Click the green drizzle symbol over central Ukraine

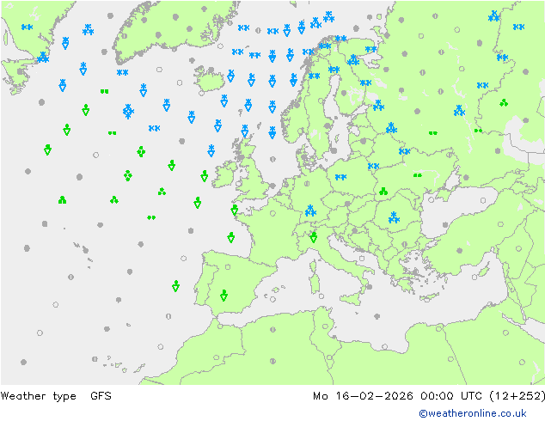(x=418, y=175)
